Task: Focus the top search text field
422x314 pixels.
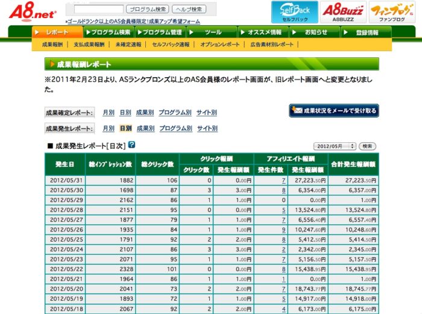Action: [98, 9]
